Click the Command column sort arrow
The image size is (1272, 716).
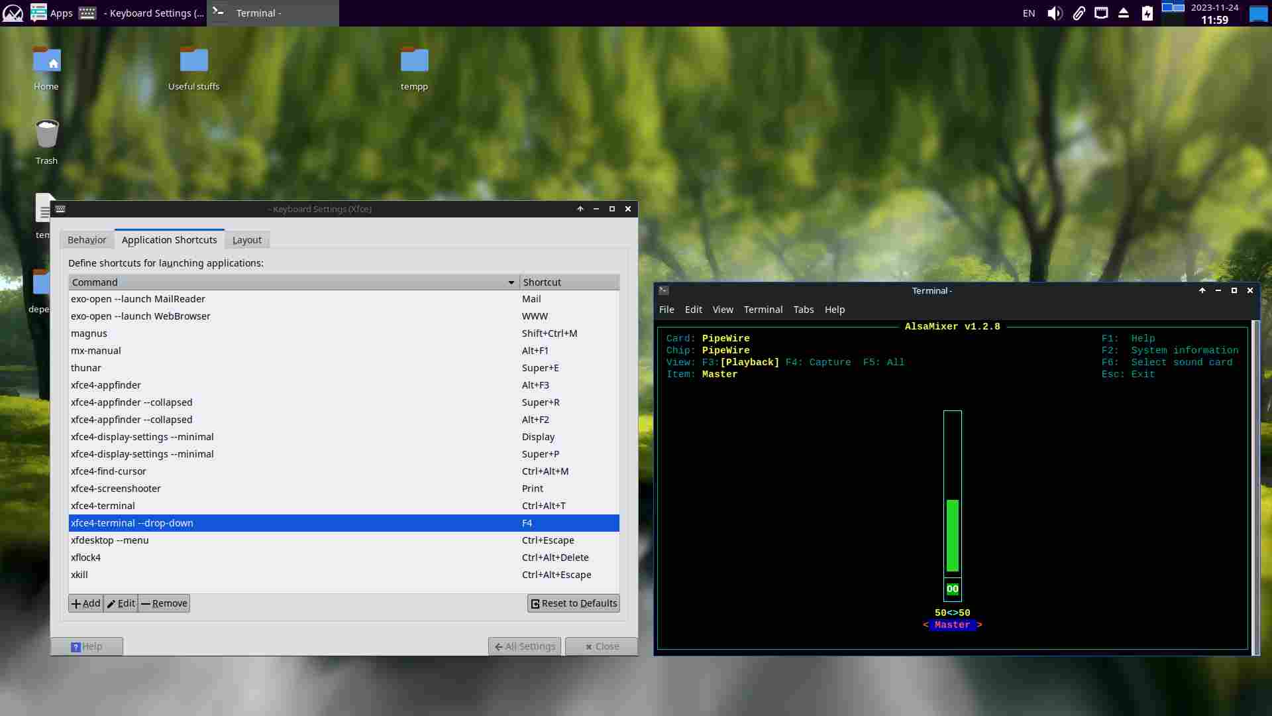pos(511,282)
